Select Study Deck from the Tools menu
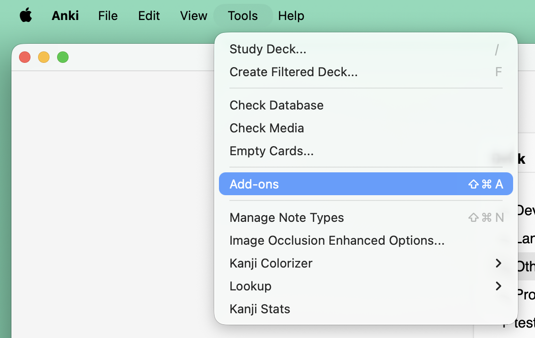The image size is (535, 338). tap(267, 49)
